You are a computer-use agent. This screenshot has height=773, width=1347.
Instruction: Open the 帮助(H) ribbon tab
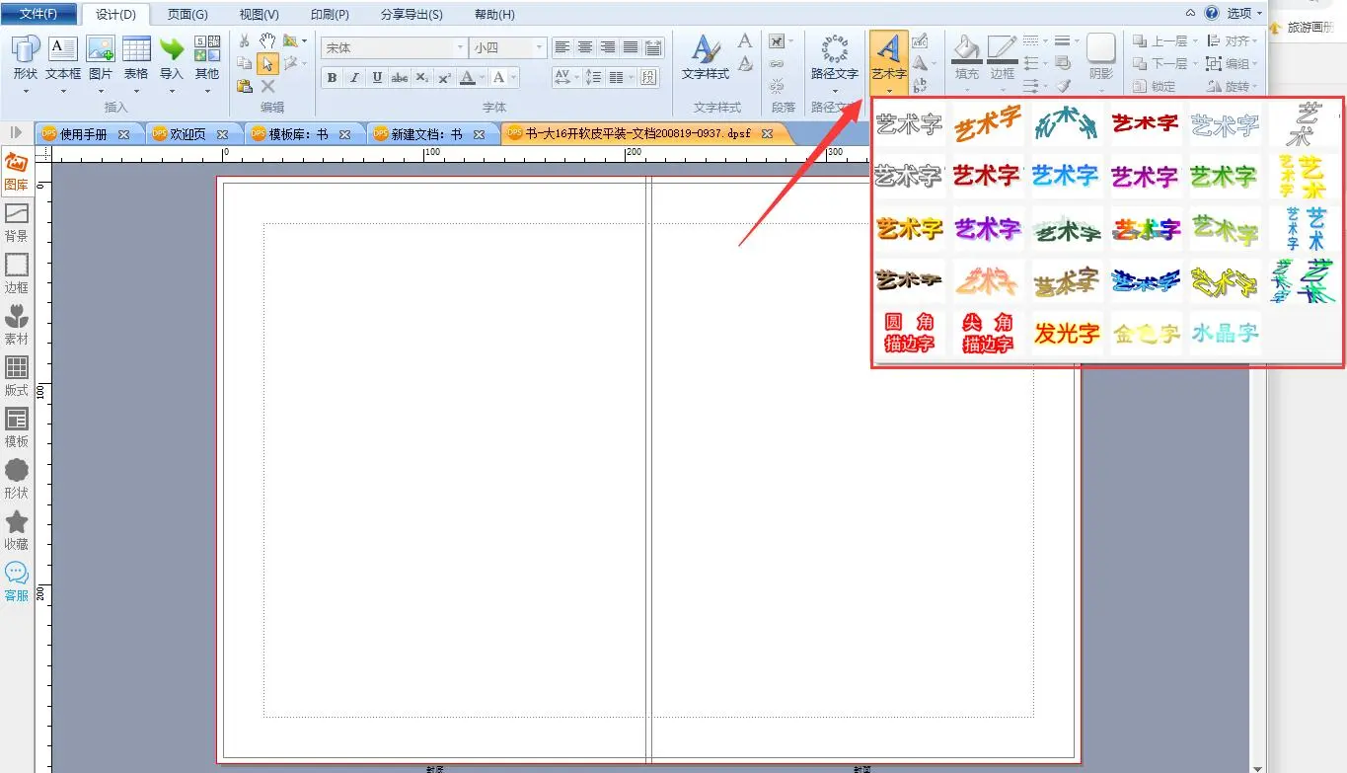[x=494, y=15]
